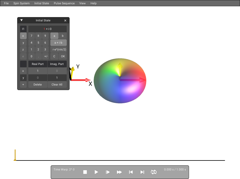
Task: Click the value field showing 1 + i·0
Action: tap(48, 29)
